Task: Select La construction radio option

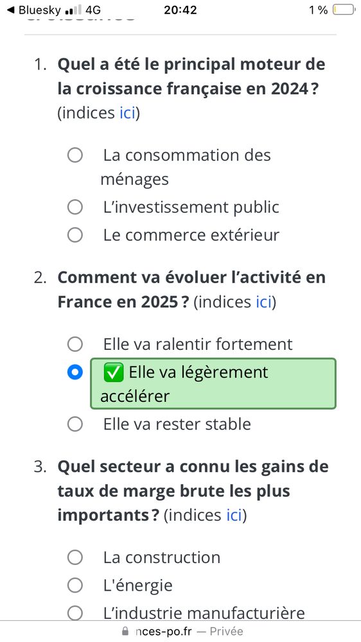Action: click(x=75, y=557)
